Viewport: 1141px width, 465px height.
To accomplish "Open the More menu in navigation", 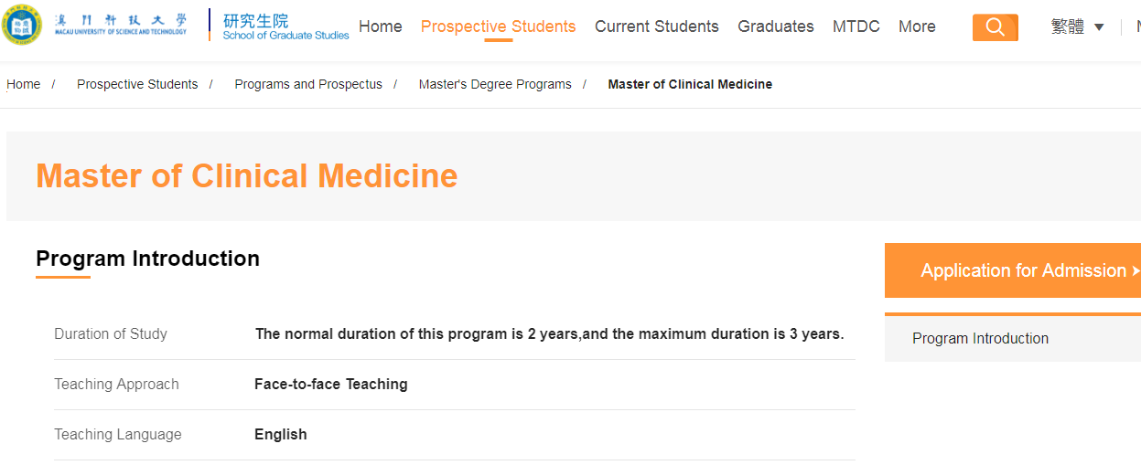I will 917,26.
